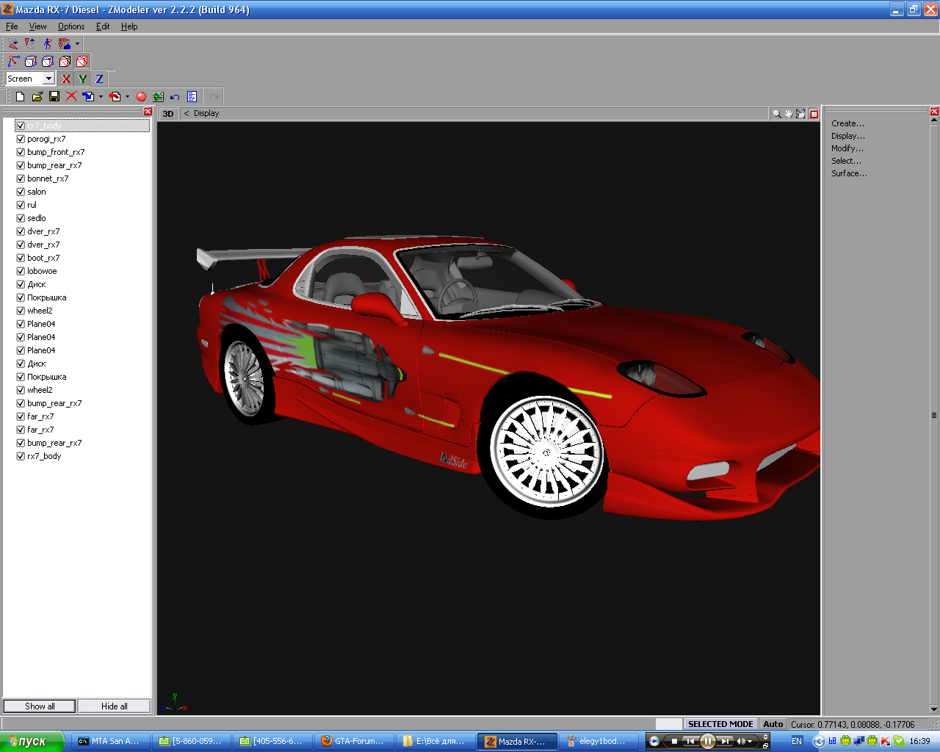
Task: Expand the Import arrow dropdown
Action: pos(101,97)
